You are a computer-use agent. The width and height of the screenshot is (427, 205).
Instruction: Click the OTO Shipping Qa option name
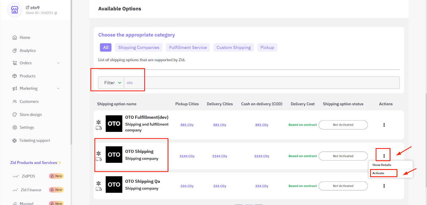(143, 181)
